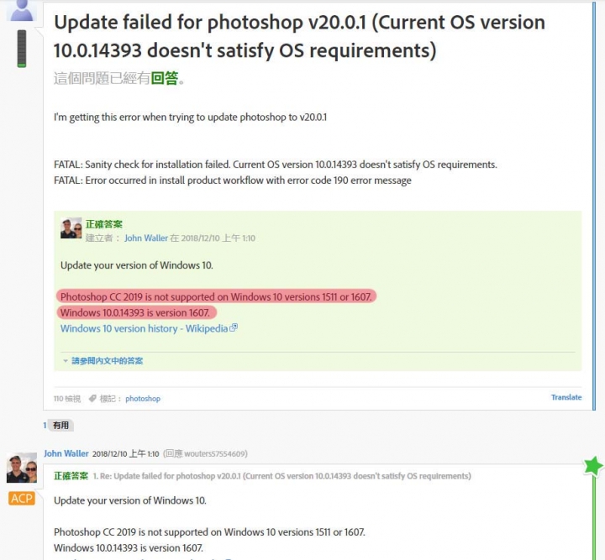Click the poster's level bar indicator
This screenshot has width=605, height=560.
[22, 49]
